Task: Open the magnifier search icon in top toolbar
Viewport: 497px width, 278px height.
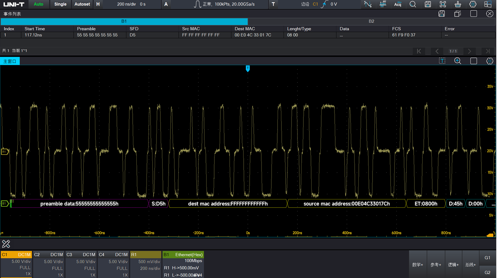Action: pos(413,4)
